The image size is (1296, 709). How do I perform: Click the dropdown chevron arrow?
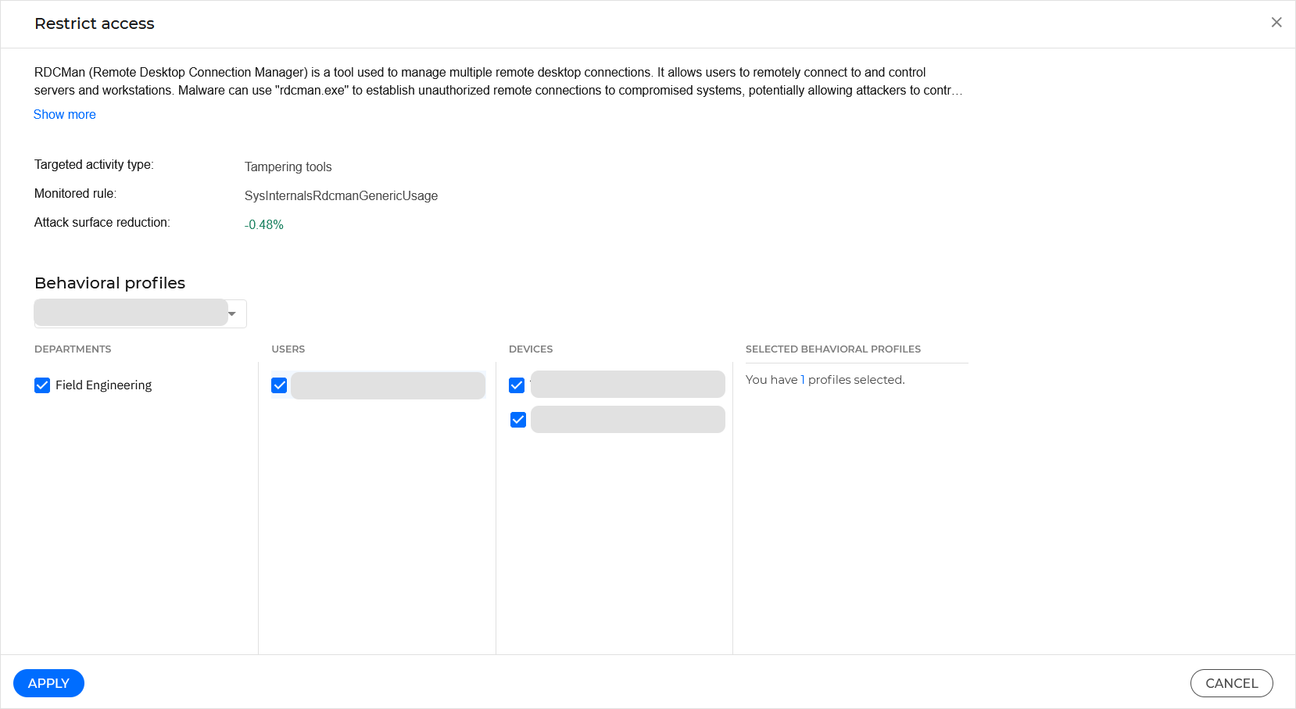(x=231, y=313)
